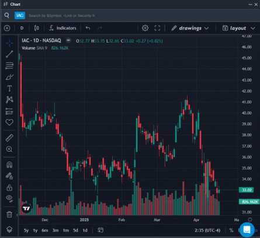Click the IAC · 1D · NASDAQ title

(41, 40)
